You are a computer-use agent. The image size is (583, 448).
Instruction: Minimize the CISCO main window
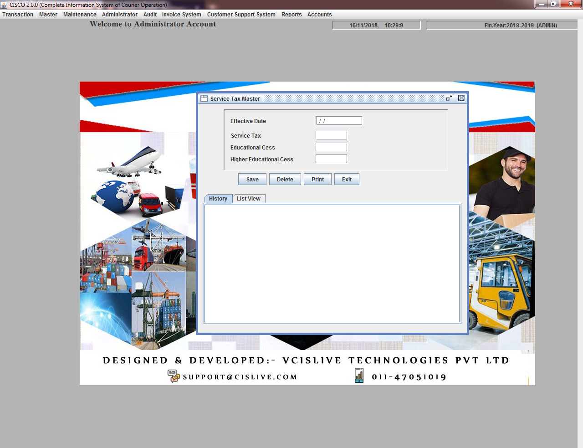(542, 4)
